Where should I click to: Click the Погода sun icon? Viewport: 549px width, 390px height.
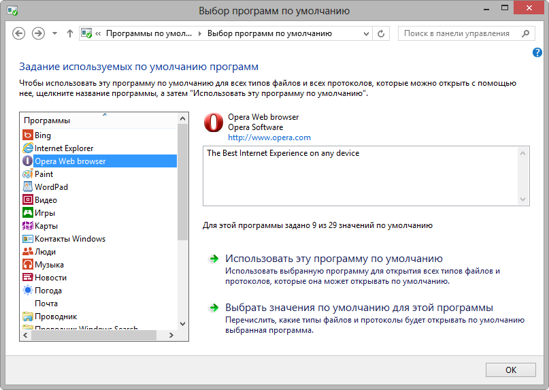28,291
